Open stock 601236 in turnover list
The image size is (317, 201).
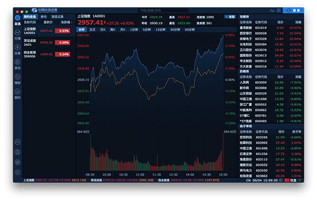[271, 154]
